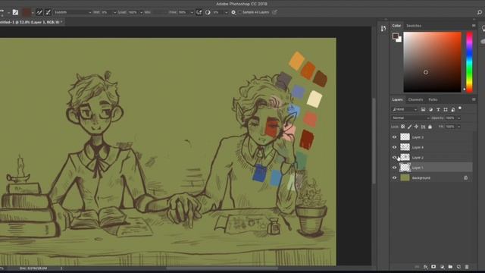This screenshot has height=273, width=485.
Task: Hide Layer 4 with eye icon
Action: [x=394, y=147]
